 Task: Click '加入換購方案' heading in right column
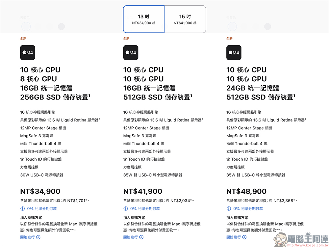point(237,218)
